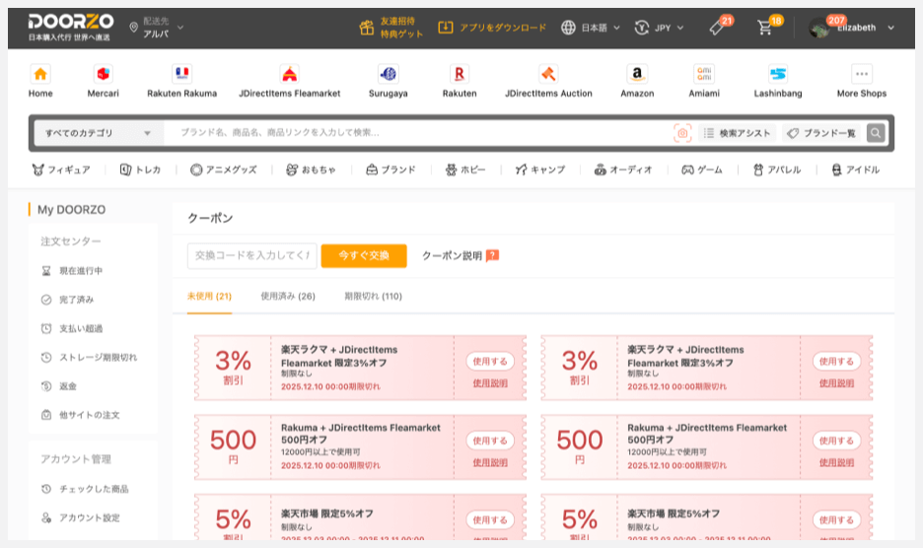Click the クーポン説明 link

click(452, 255)
